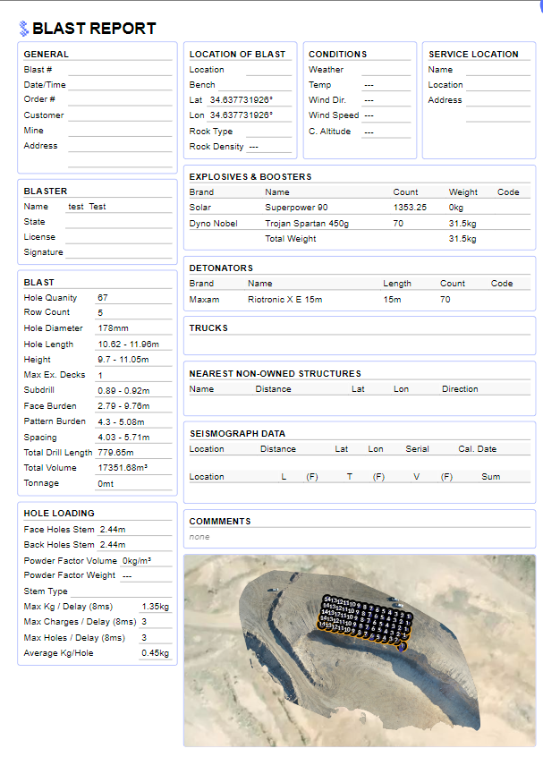Focus the Mine input field
Screen dimensions: 543x757
(x=119, y=131)
